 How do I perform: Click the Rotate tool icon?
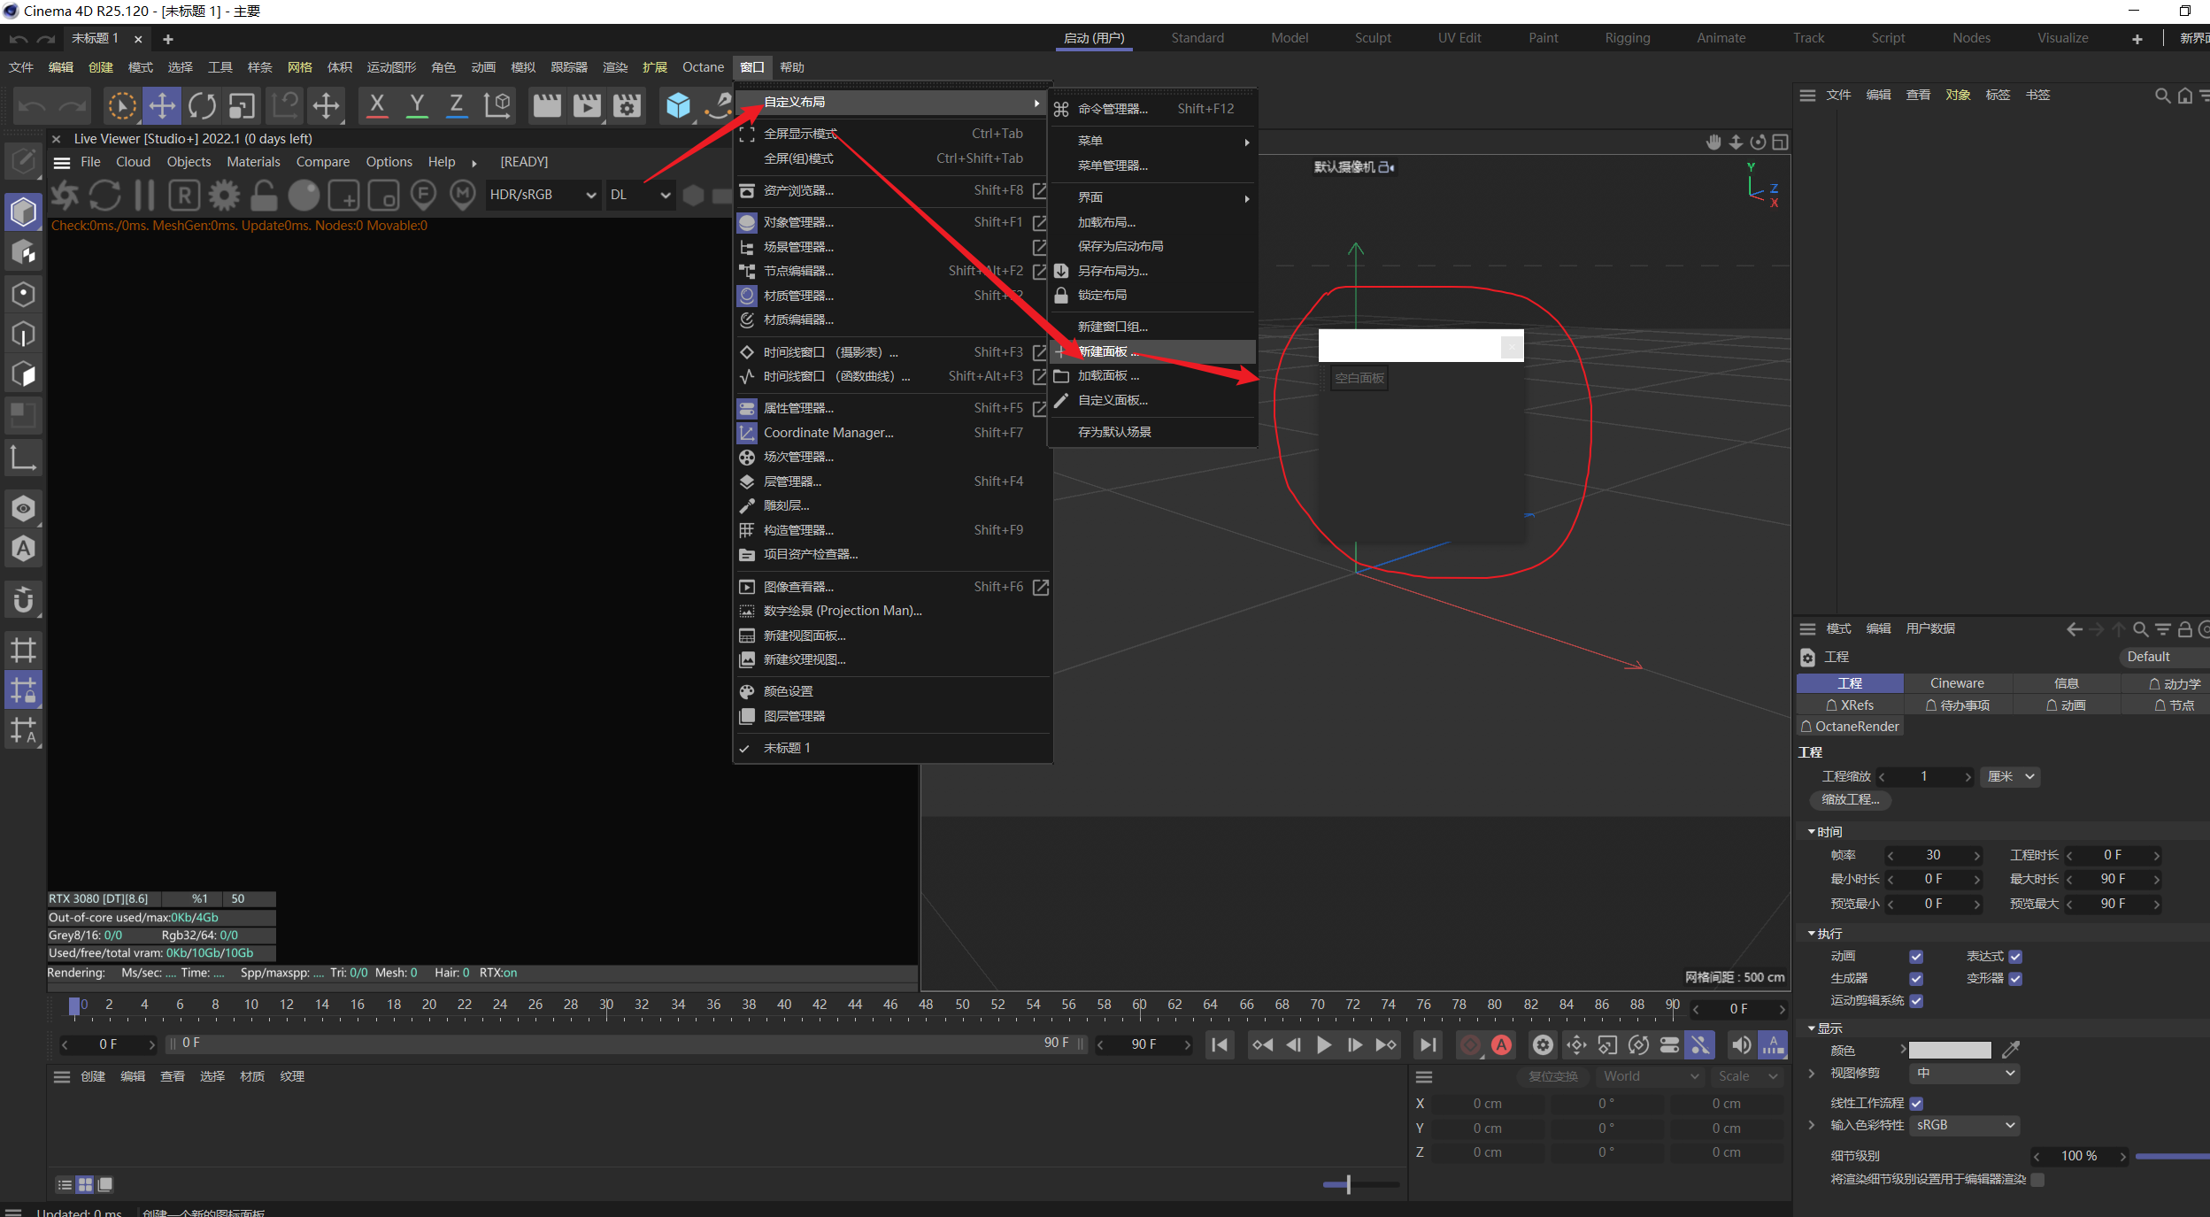coord(202,106)
